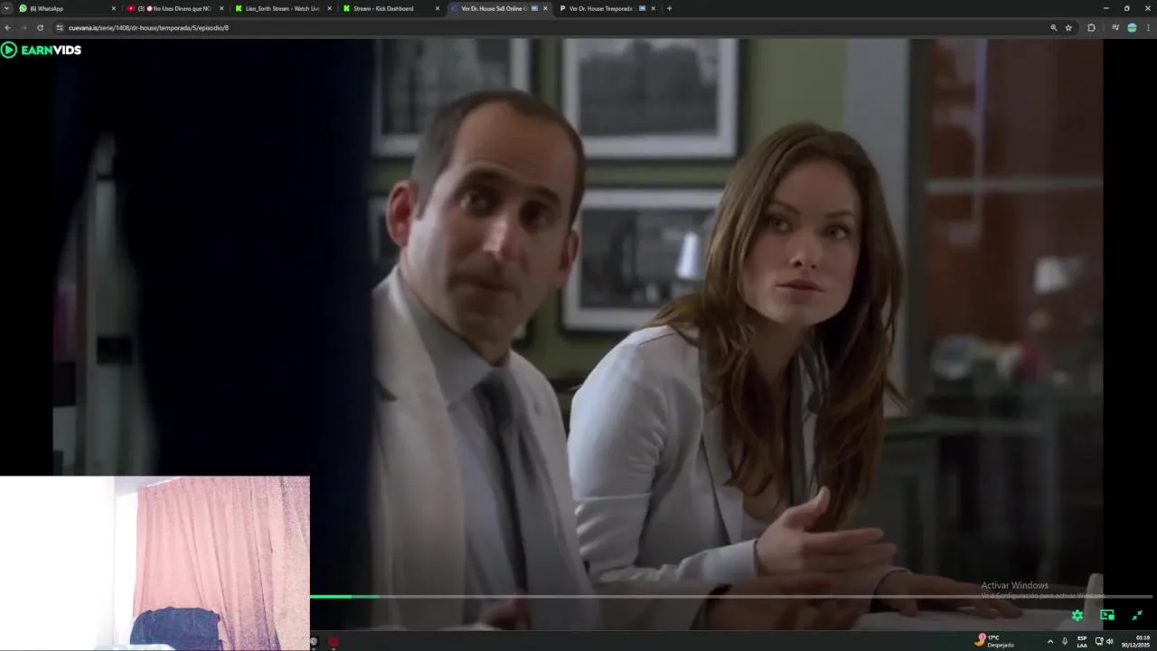
Task: Close the Kick Dashboard tab
Action: (x=437, y=8)
